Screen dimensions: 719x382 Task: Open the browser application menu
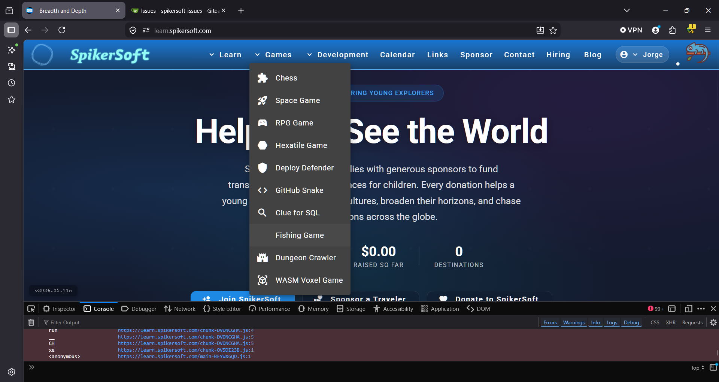(708, 30)
